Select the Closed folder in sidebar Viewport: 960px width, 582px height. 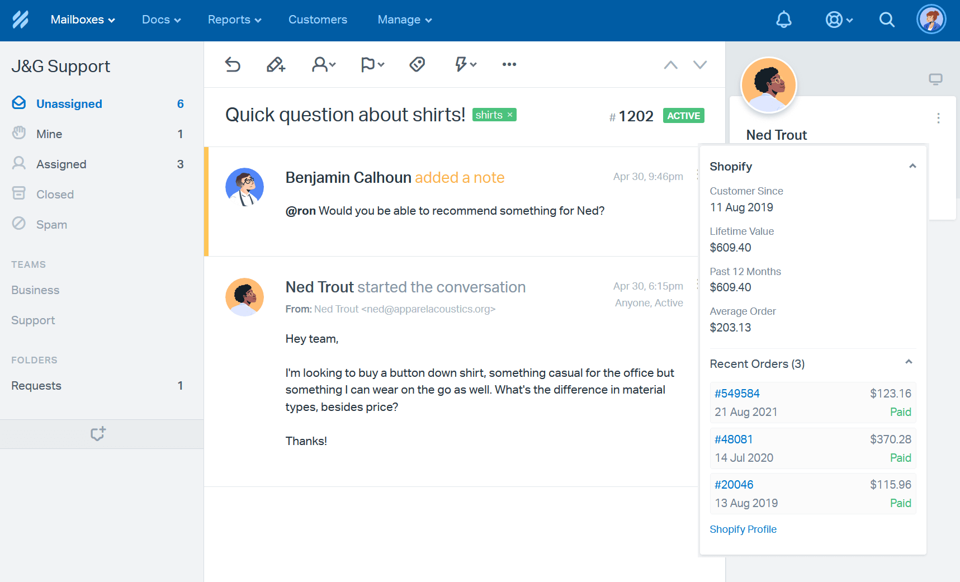tap(55, 195)
